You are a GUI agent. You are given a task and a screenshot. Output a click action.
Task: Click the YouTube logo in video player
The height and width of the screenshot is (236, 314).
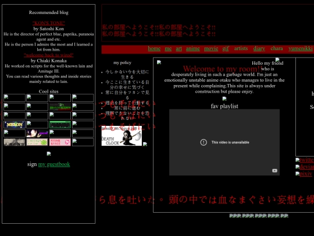274,171
